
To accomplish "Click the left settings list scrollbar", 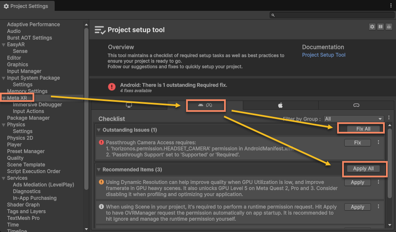I will coord(86,108).
